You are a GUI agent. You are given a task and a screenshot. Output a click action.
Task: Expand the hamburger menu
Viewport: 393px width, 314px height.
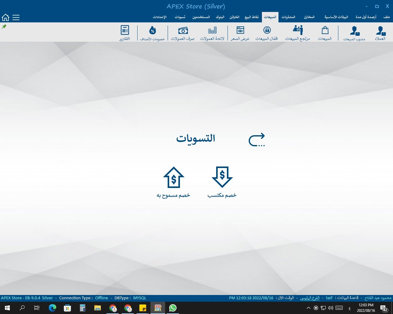[16, 17]
